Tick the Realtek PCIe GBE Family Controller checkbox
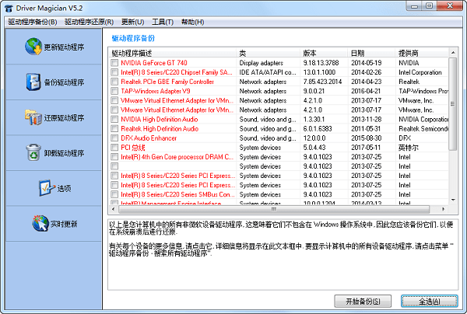Screen dimensions: 467x314 click(114, 81)
